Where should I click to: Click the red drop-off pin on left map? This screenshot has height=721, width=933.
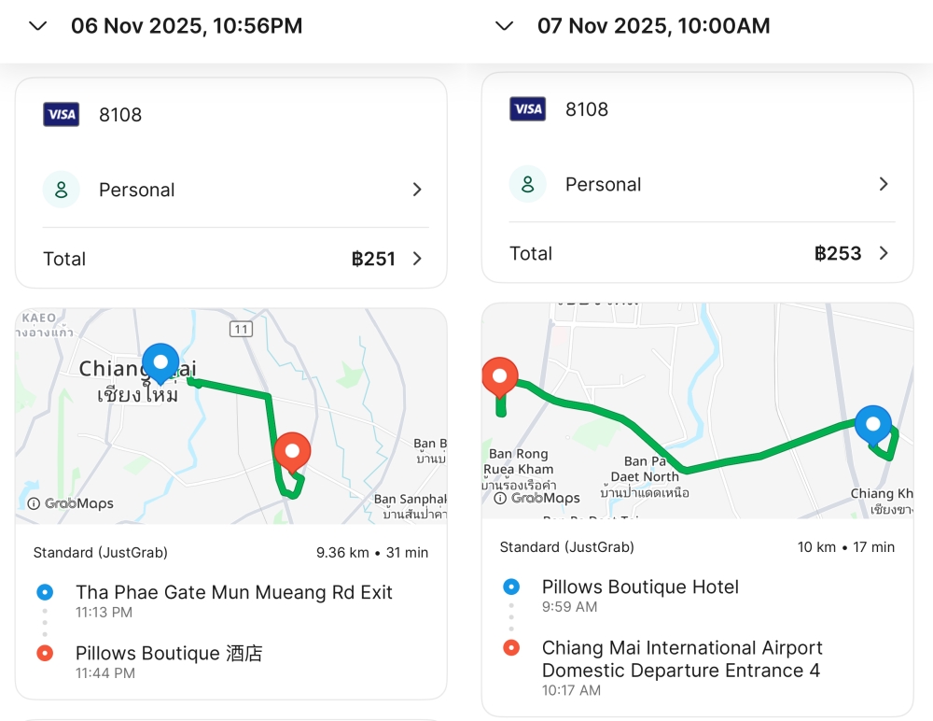click(x=293, y=451)
